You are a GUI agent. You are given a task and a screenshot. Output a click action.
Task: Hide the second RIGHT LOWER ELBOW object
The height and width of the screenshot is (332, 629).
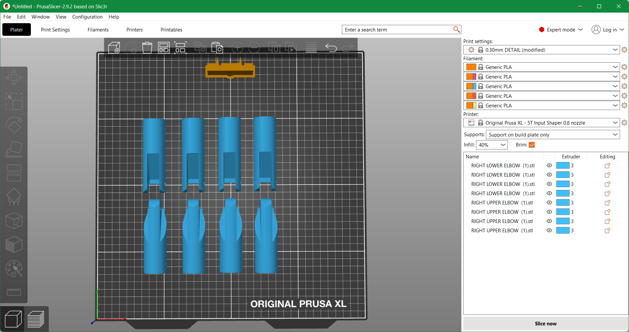coord(549,175)
